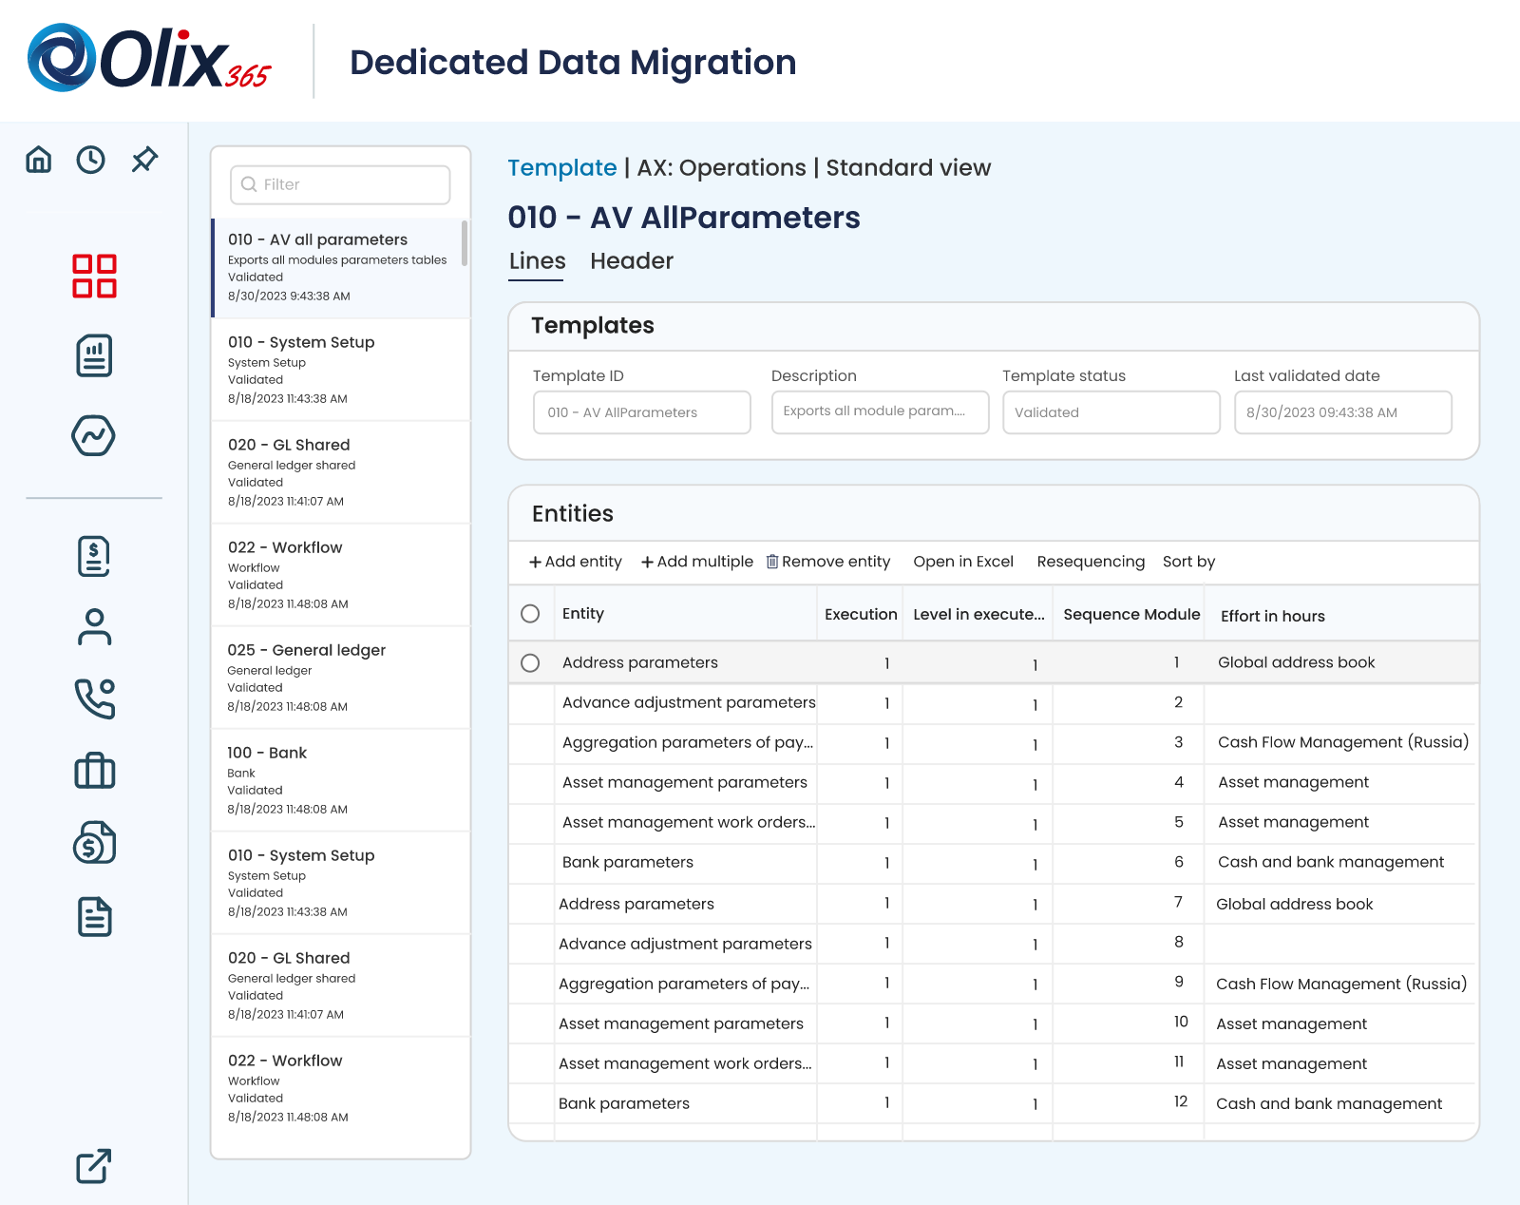Open the analytics trend circle icon
This screenshot has width=1520, height=1205.
click(x=94, y=435)
